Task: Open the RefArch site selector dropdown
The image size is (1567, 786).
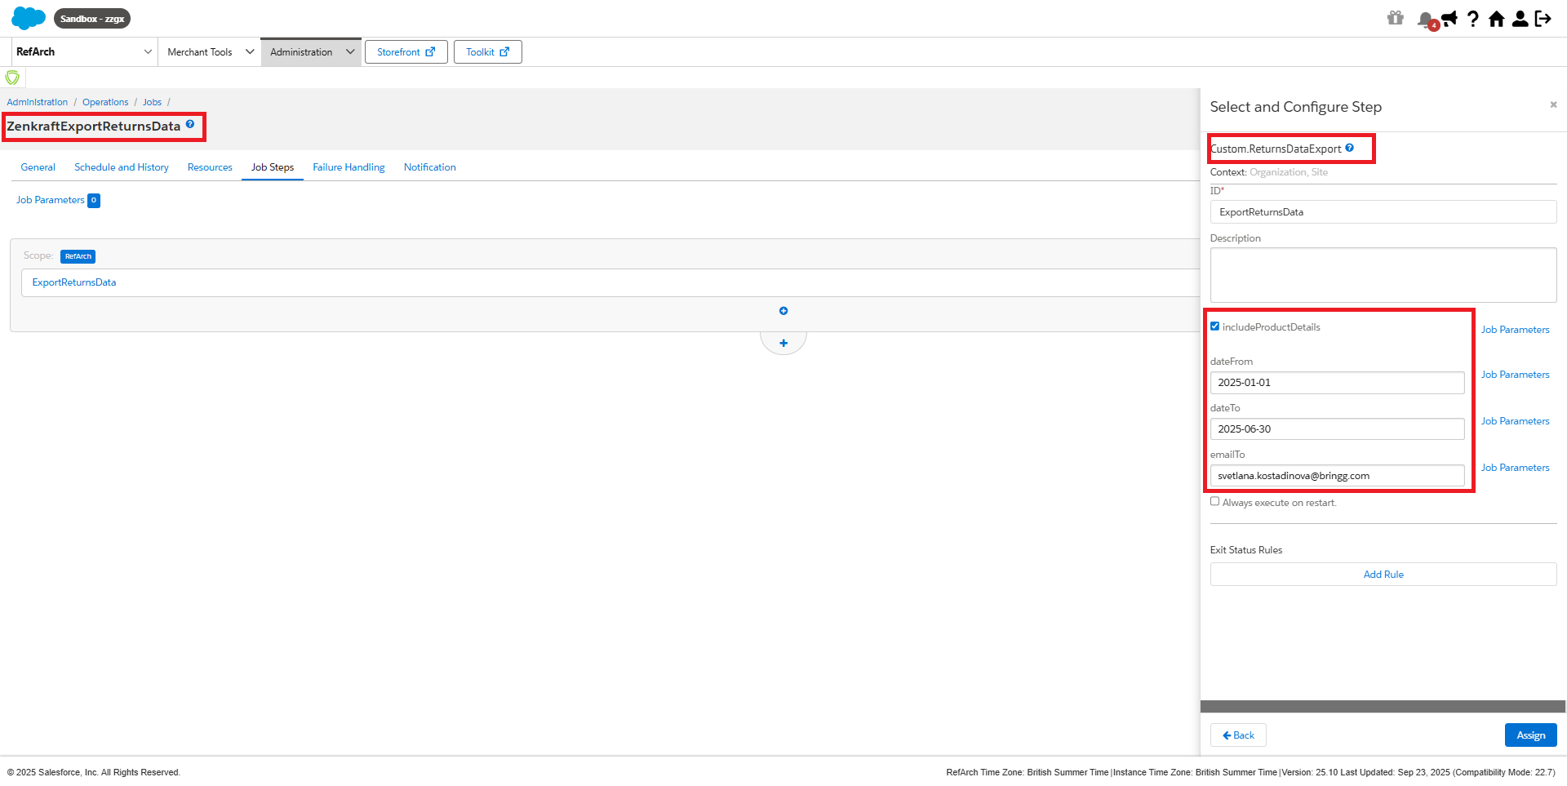Action: [x=148, y=51]
